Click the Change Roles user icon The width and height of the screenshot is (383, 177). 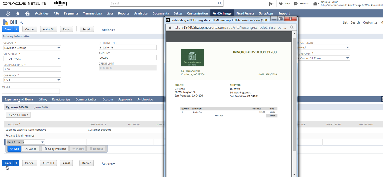(x=316, y=3)
